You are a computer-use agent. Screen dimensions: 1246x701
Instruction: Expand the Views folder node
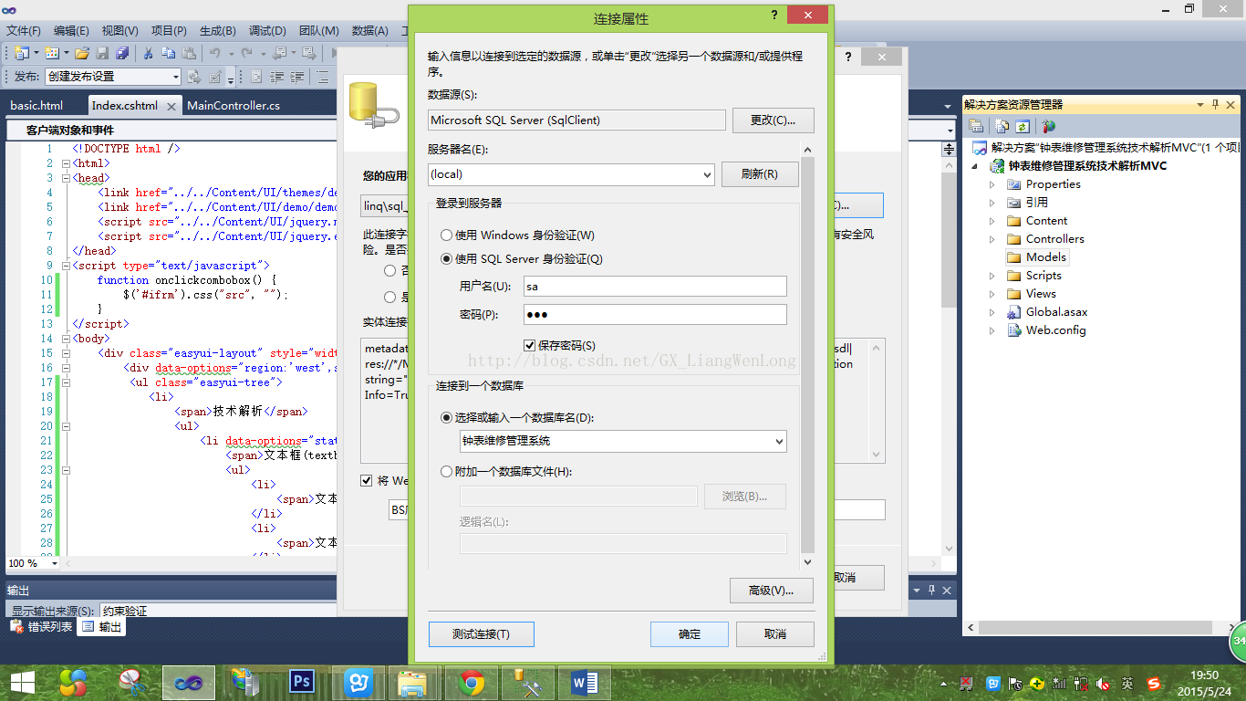[x=992, y=294]
